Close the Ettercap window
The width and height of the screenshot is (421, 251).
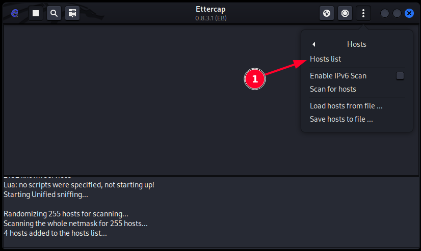(x=409, y=13)
